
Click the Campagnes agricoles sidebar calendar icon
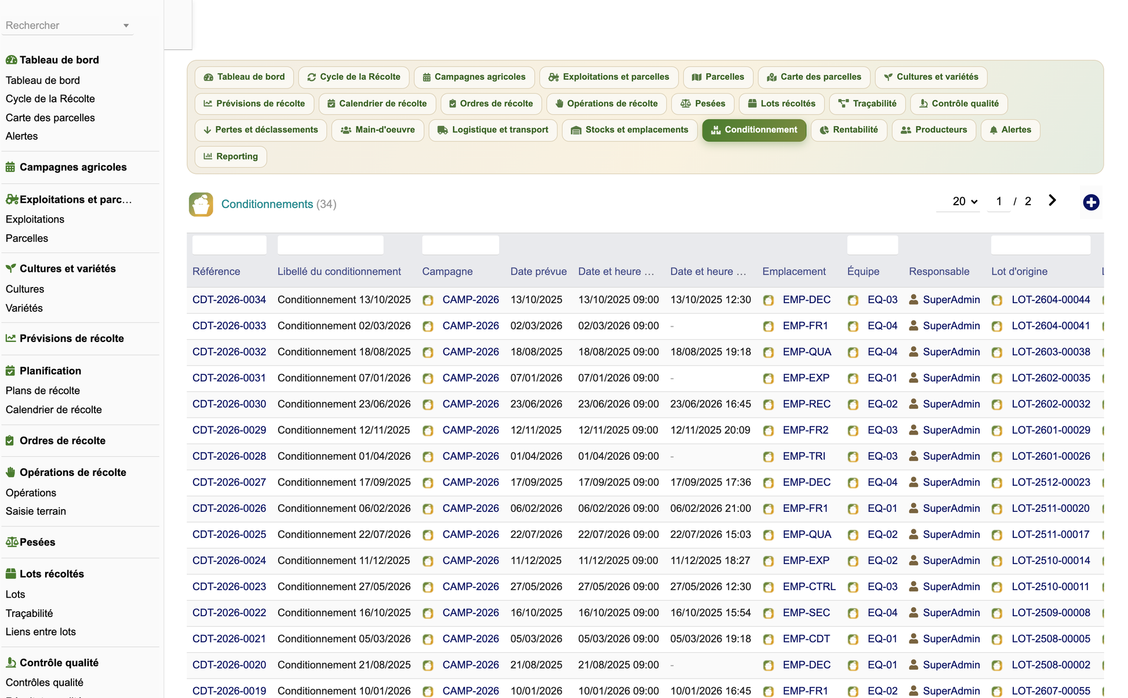10,167
